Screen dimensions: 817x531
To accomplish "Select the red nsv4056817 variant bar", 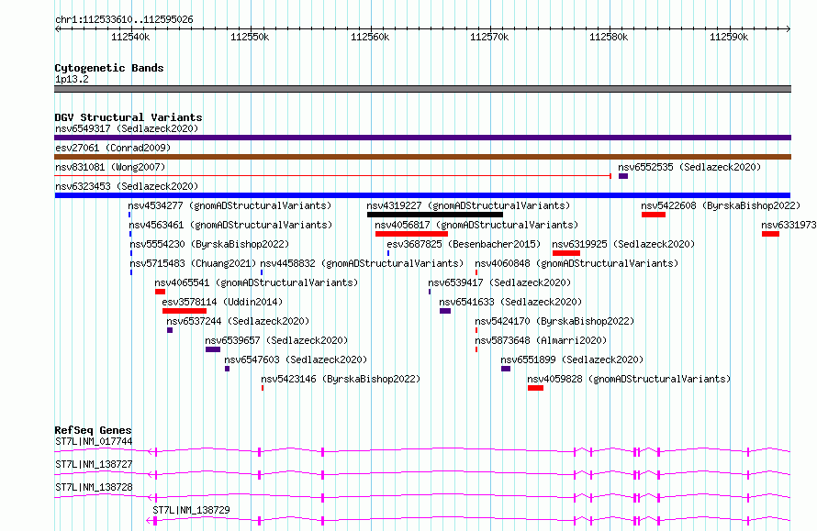I will click(411, 234).
